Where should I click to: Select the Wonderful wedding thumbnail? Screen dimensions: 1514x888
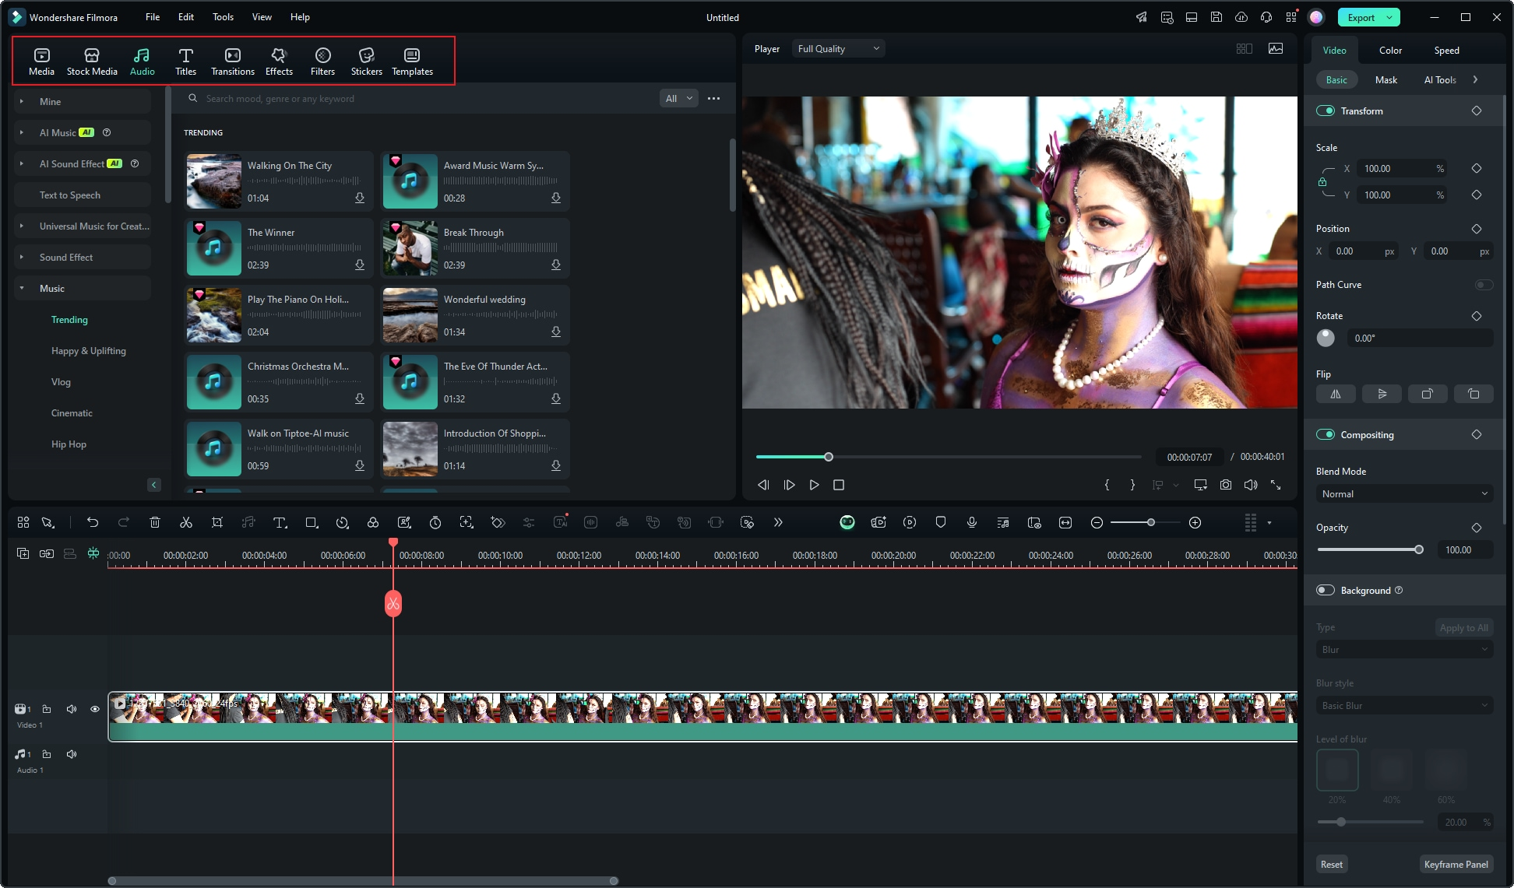pyautogui.click(x=410, y=315)
